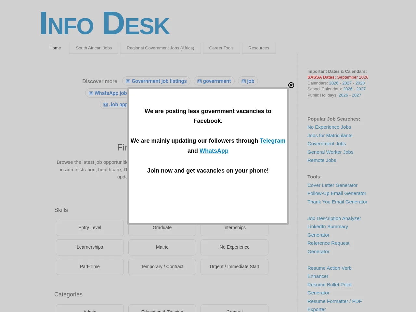This screenshot has width=416, height=312.
Task: Open No Experience Jobs sidebar link
Action: click(329, 127)
